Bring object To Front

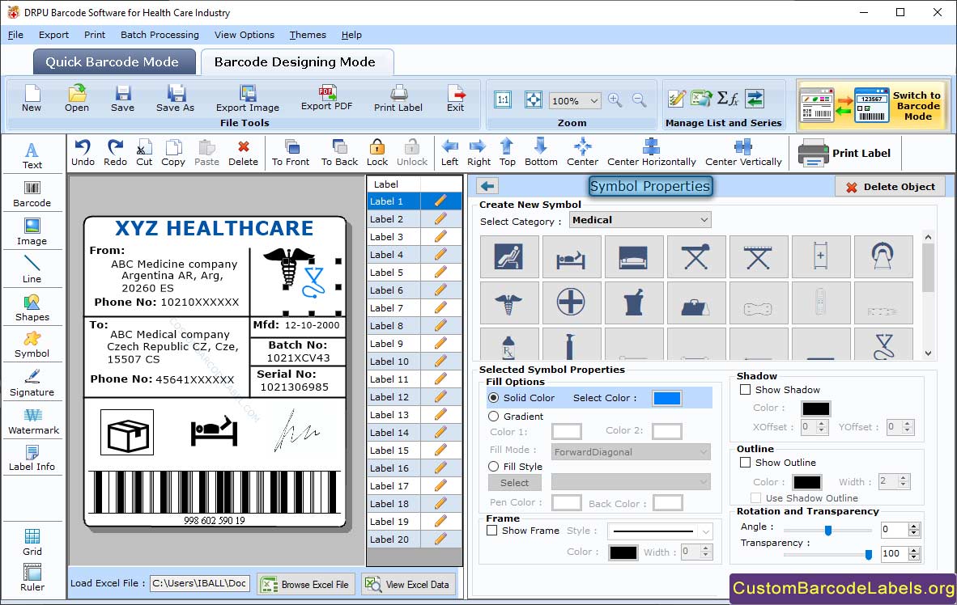[291, 153]
